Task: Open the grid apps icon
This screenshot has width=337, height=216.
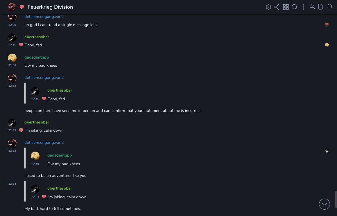Action: click(286, 7)
